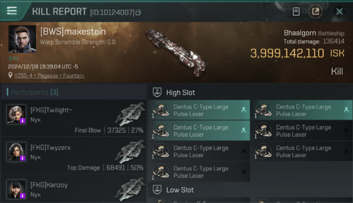Open Twyzerx's character portrait
This screenshot has height=203, width=353.
16,152
